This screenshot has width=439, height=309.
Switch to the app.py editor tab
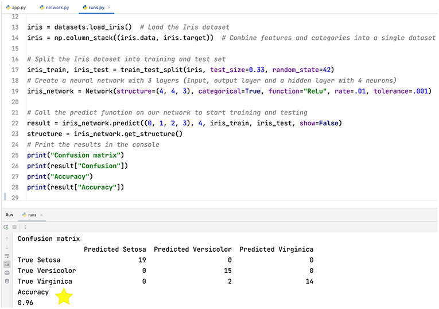[x=16, y=7]
